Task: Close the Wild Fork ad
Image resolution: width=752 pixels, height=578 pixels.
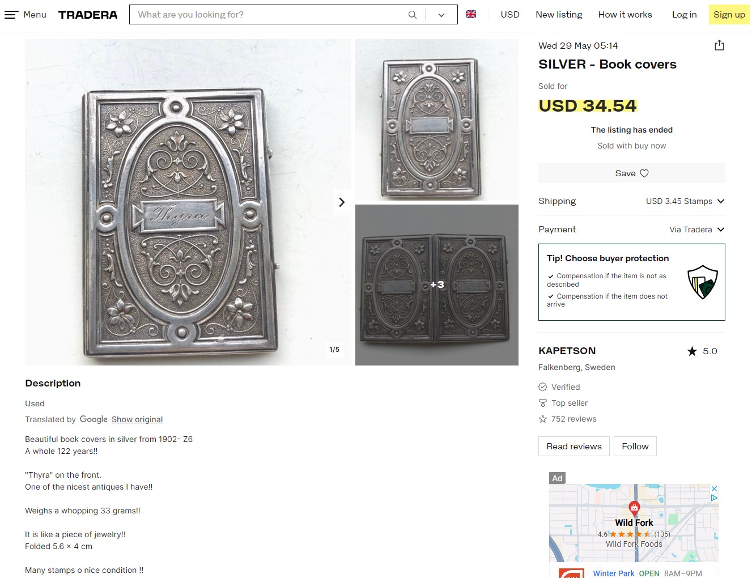Action: (714, 488)
